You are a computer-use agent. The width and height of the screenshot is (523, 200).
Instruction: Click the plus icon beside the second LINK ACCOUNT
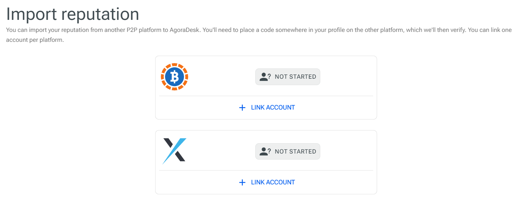coord(242,182)
